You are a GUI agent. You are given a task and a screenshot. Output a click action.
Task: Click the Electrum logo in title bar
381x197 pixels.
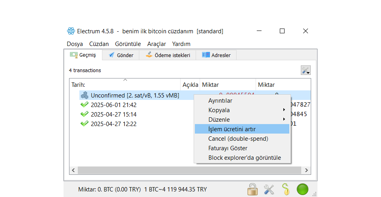tap(71, 31)
